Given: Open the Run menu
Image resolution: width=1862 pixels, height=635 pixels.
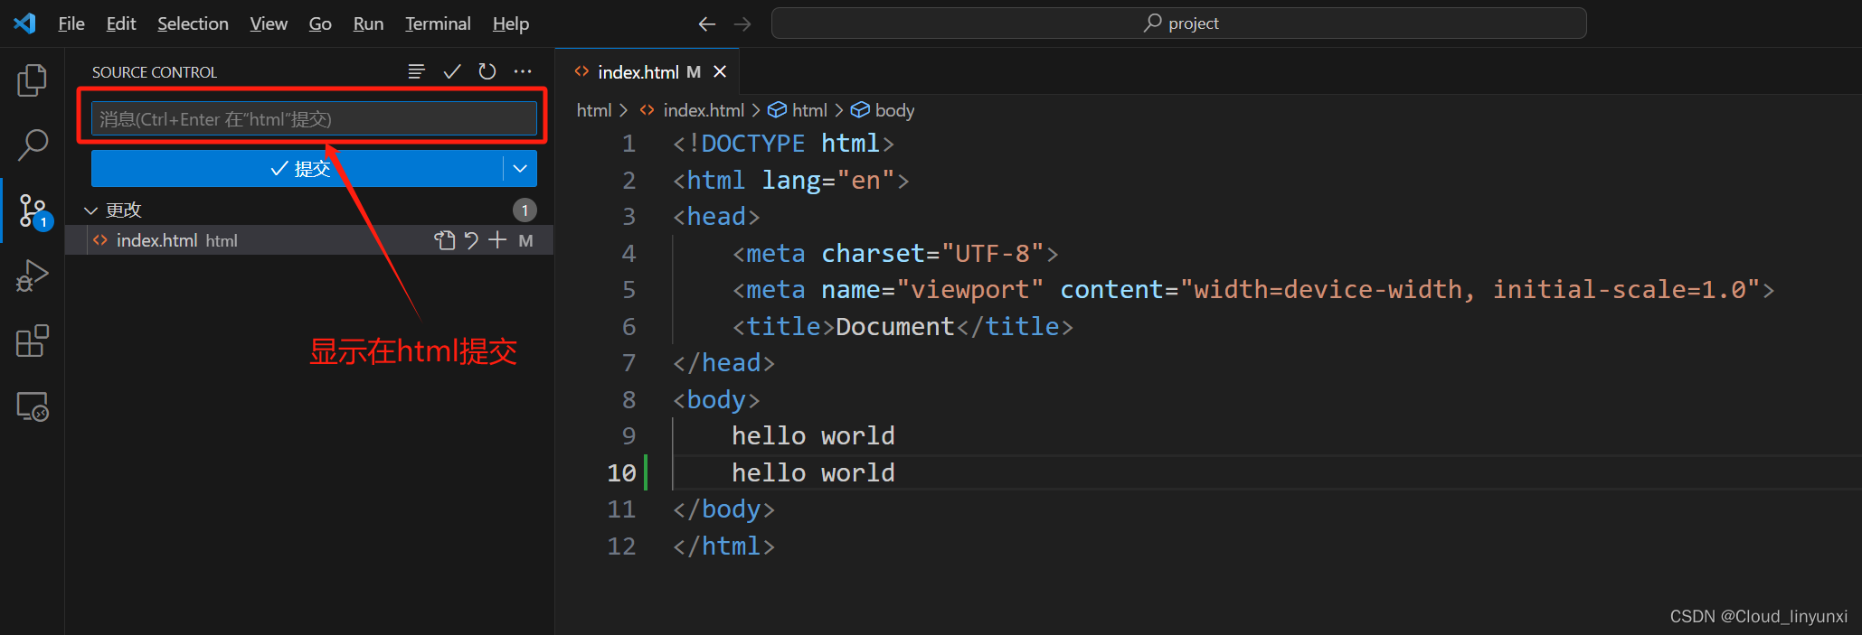Looking at the screenshot, I should (368, 24).
